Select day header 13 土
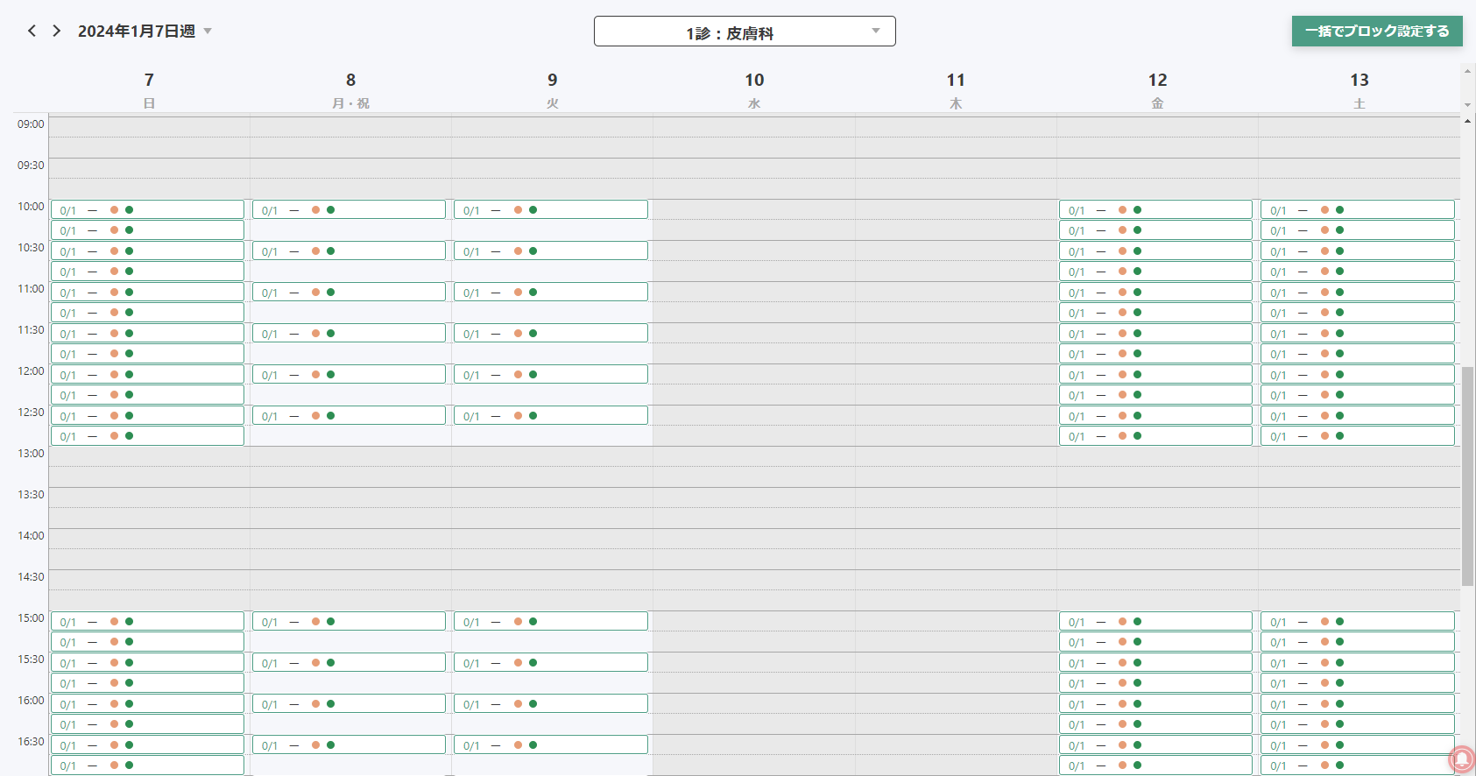1476x776 pixels. pyautogui.click(x=1359, y=90)
